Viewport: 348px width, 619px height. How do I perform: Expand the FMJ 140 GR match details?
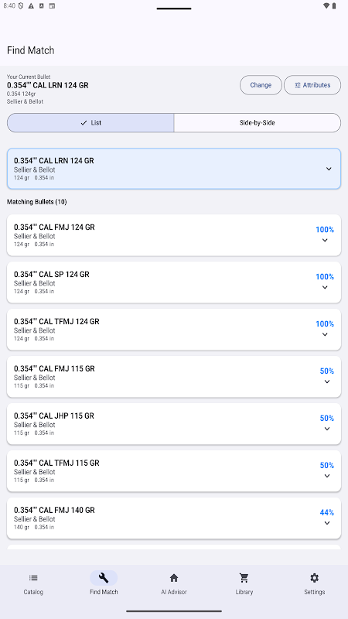326,523
